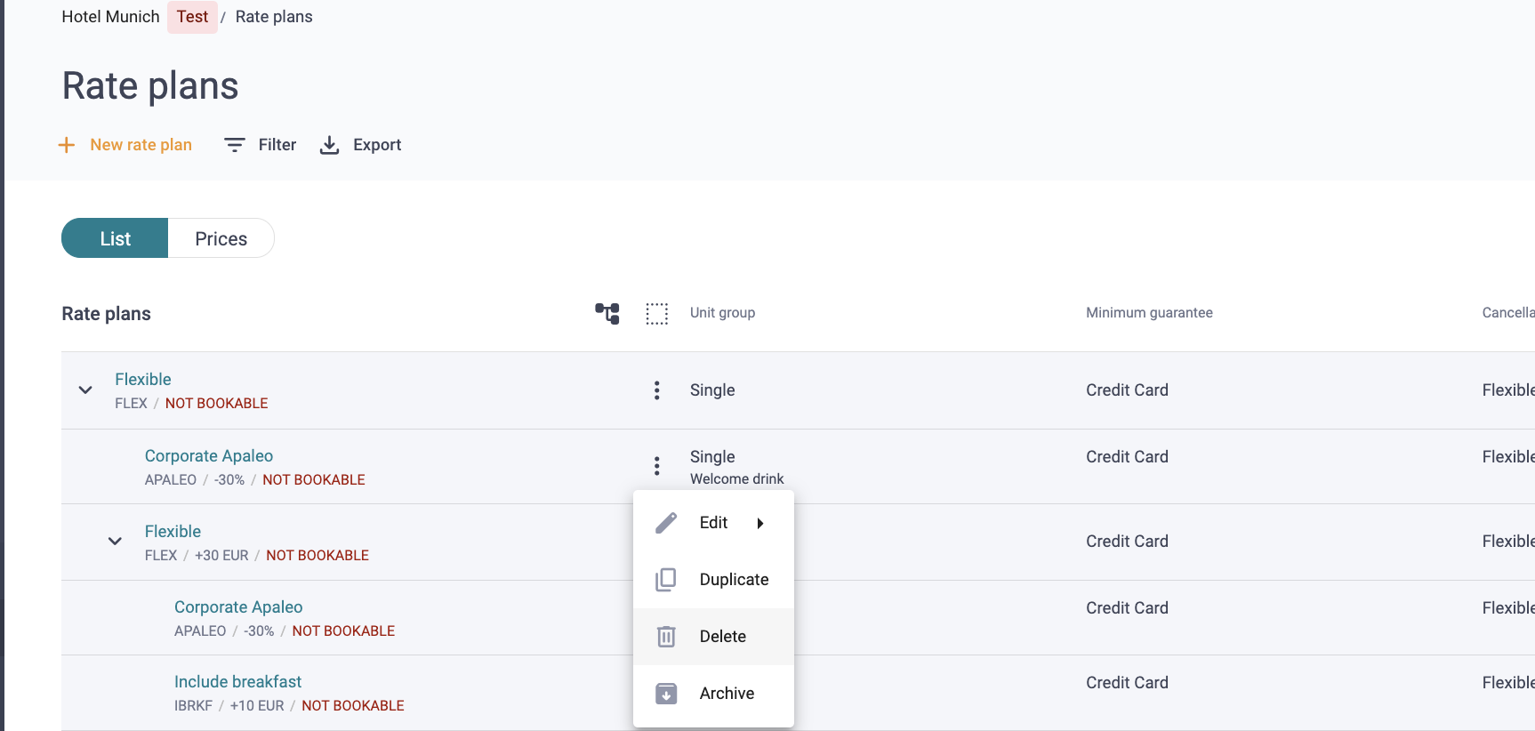The height and width of the screenshot is (731, 1535).
Task: Click the hierarchy tree icon in table header
Action: pos(607,313)
